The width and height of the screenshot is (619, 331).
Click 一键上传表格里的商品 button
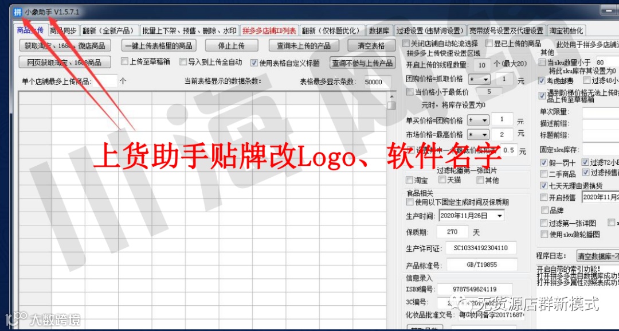pos(159,46)
